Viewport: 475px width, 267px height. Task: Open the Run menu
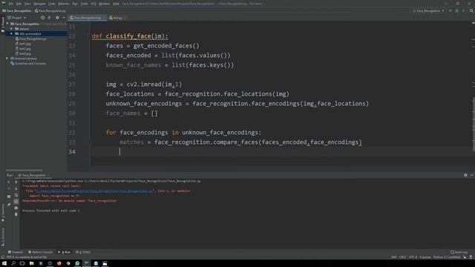click(75, 4)
